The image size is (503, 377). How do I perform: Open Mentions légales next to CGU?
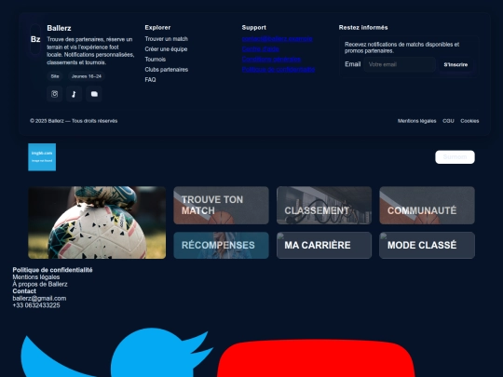[416, 121]
